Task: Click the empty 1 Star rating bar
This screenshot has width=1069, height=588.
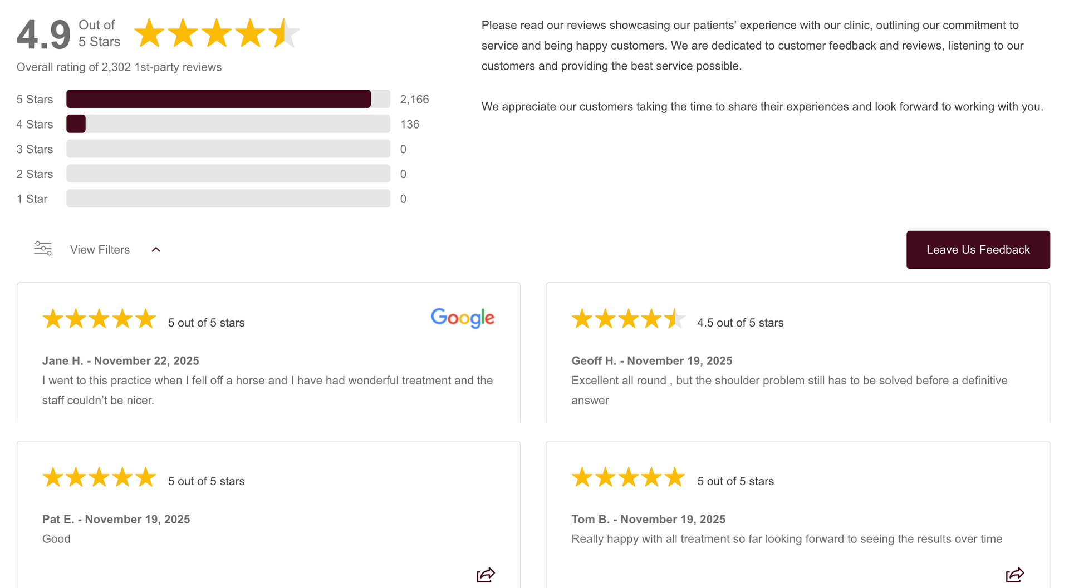Action: (x=228, y=199)
